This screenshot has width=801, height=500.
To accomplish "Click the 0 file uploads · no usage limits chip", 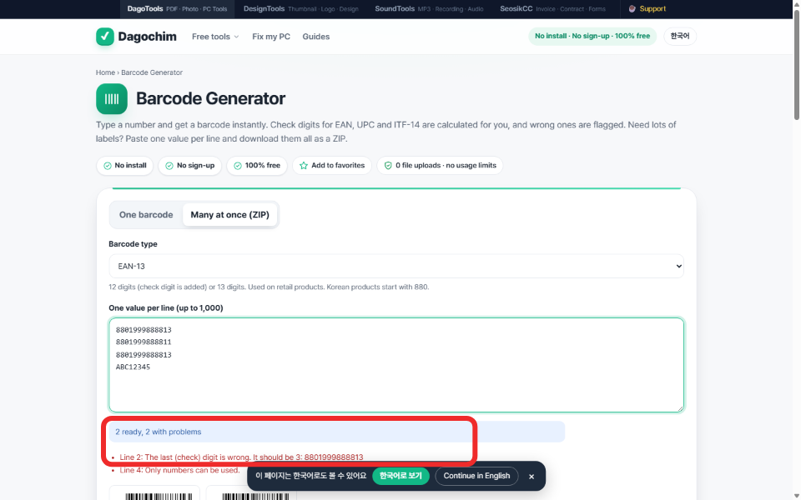I will tap(440, 165).
